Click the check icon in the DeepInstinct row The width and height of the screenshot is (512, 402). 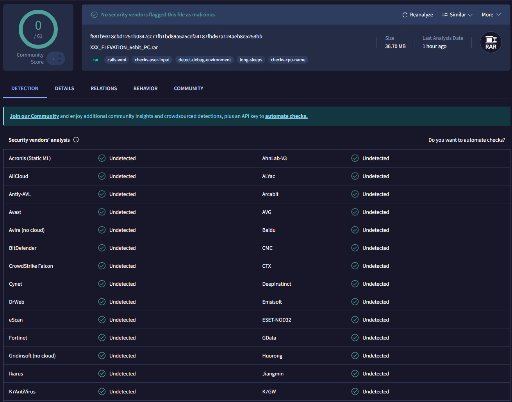(x=355, y=284)
